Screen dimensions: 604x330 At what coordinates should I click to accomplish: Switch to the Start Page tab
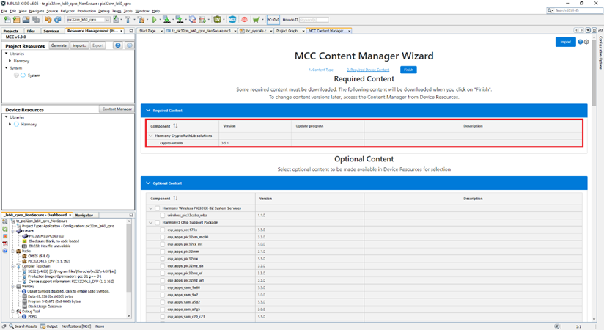pyautogui.click(x=147, y=31)
